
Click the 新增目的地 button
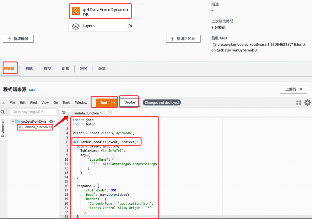(x=183, y=39)
